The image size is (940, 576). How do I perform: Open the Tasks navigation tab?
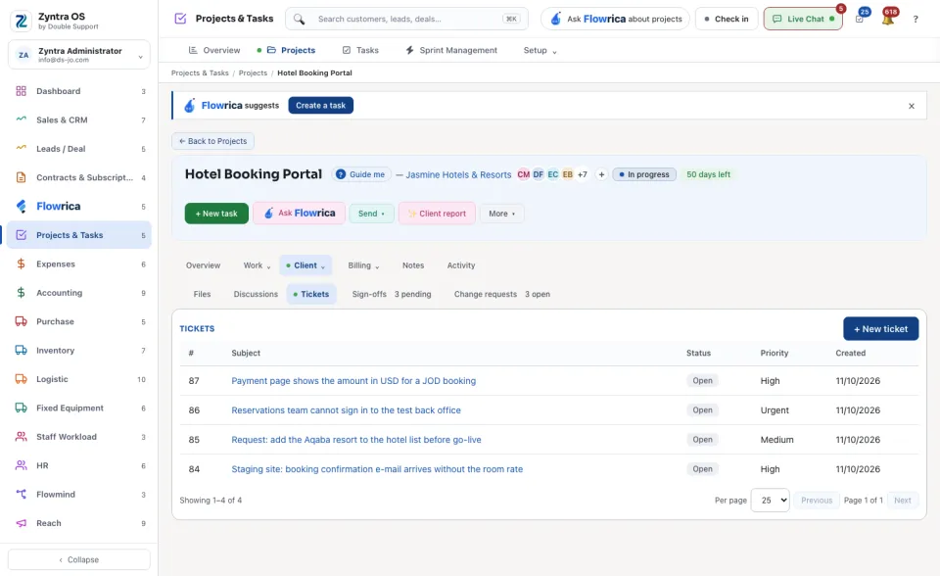point(360,50)
